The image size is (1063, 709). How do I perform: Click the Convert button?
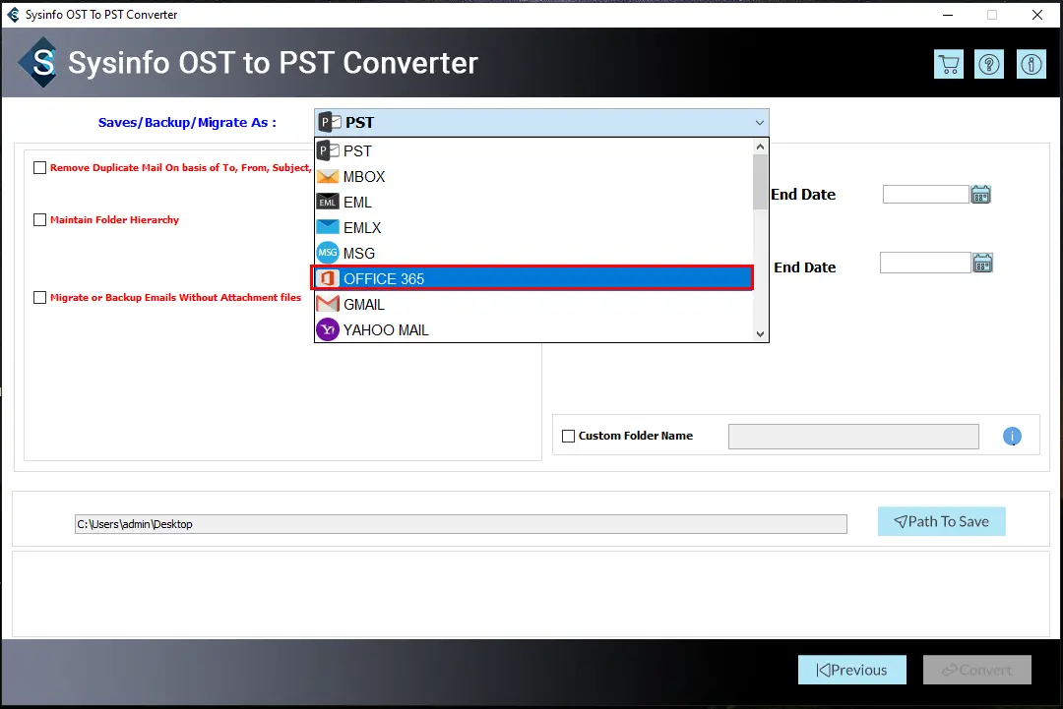pyautogui.click(x=977, y=670)
